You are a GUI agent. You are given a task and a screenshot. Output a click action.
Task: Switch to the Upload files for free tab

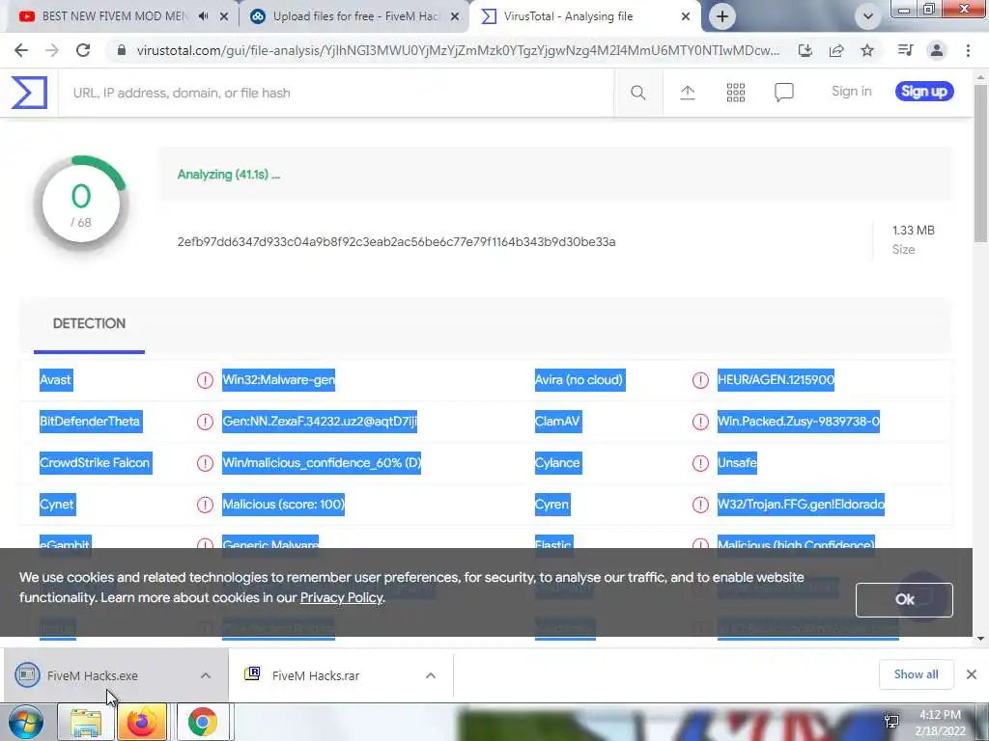355,16
